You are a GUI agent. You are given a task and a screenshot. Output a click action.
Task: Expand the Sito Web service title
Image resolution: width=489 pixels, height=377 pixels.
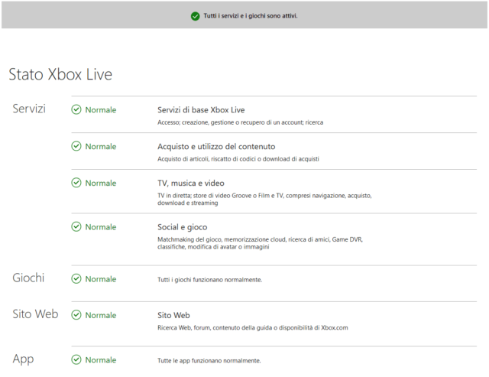pos(173,315)
